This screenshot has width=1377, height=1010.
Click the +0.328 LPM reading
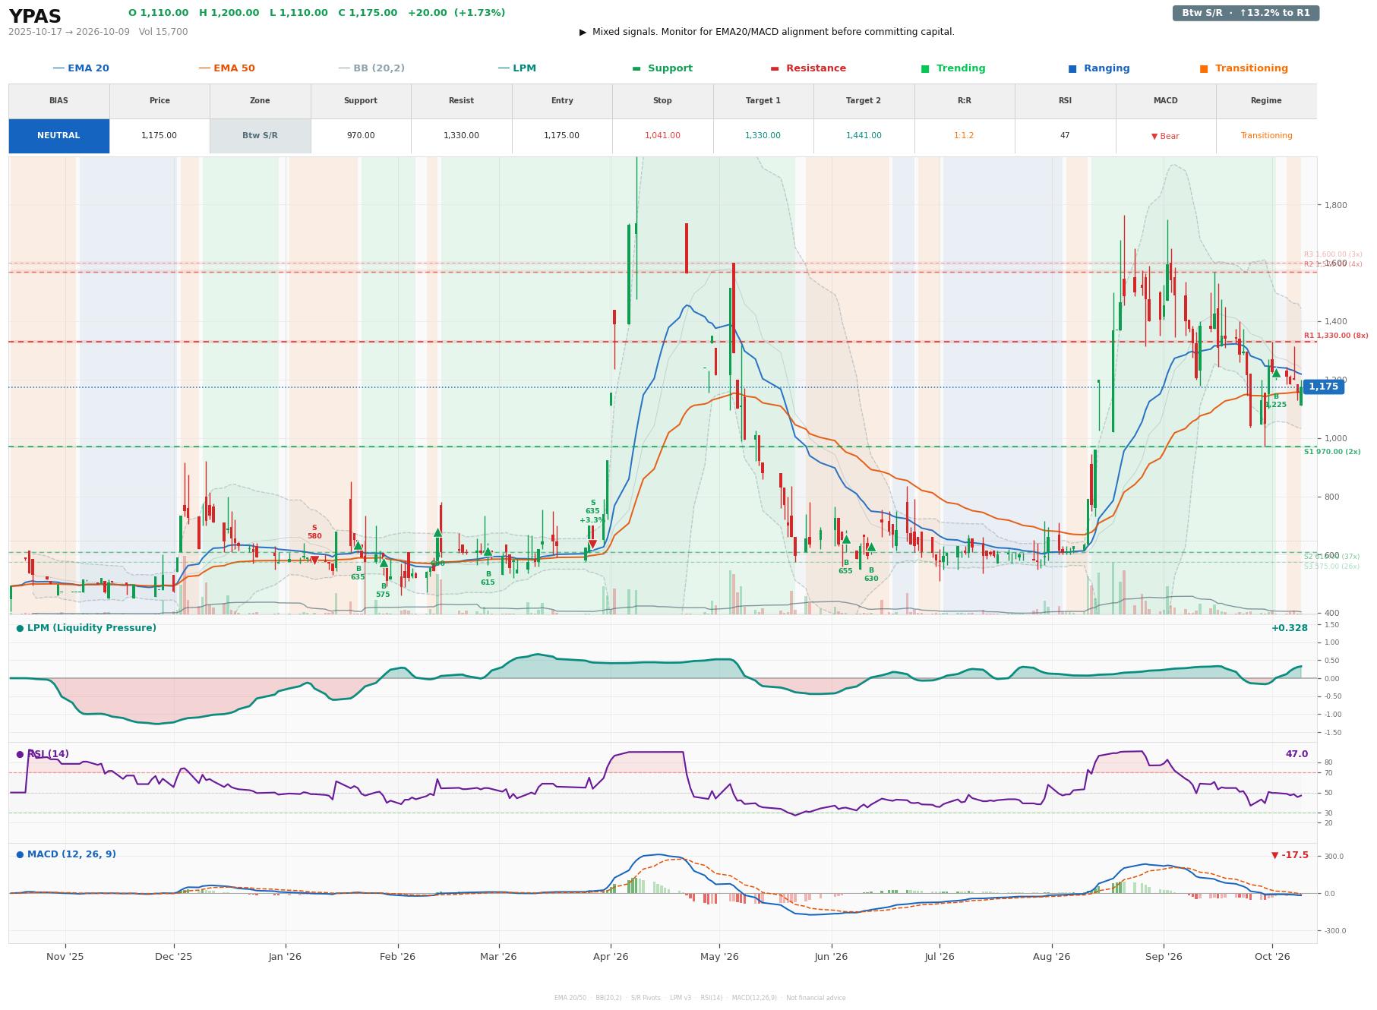point(1290,628)
